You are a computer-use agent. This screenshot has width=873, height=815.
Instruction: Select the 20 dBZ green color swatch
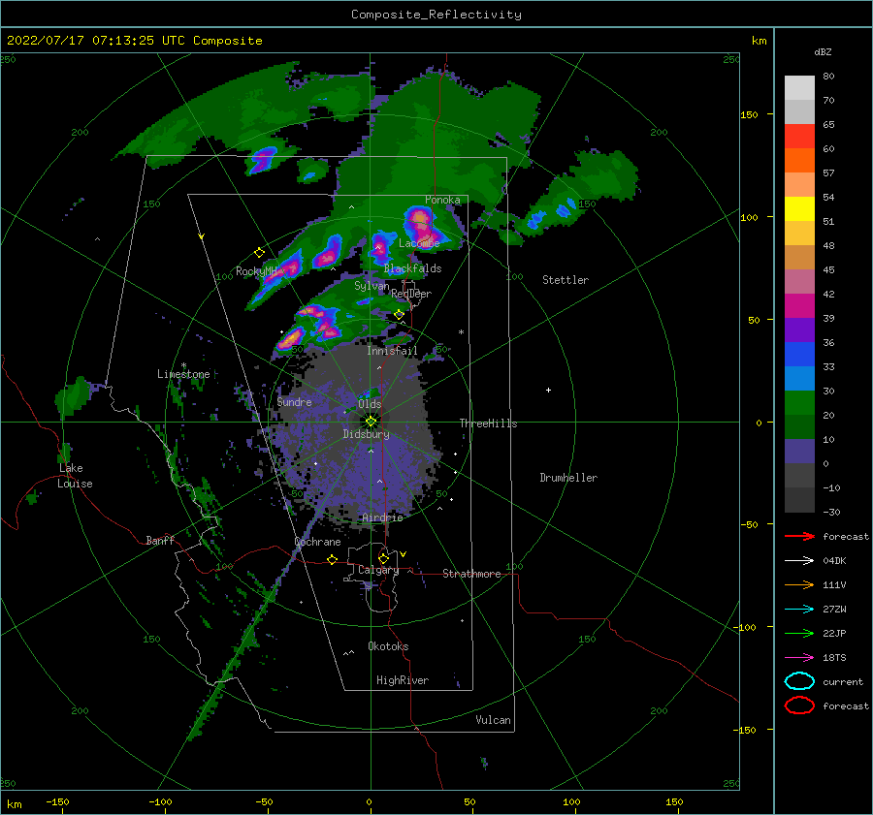coord(799,402)
